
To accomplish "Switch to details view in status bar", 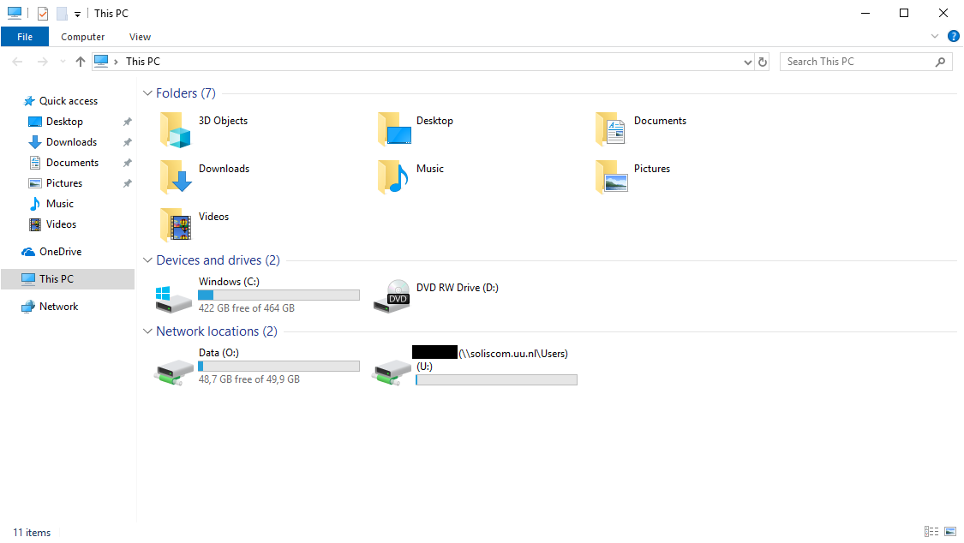I will (931, 532).
